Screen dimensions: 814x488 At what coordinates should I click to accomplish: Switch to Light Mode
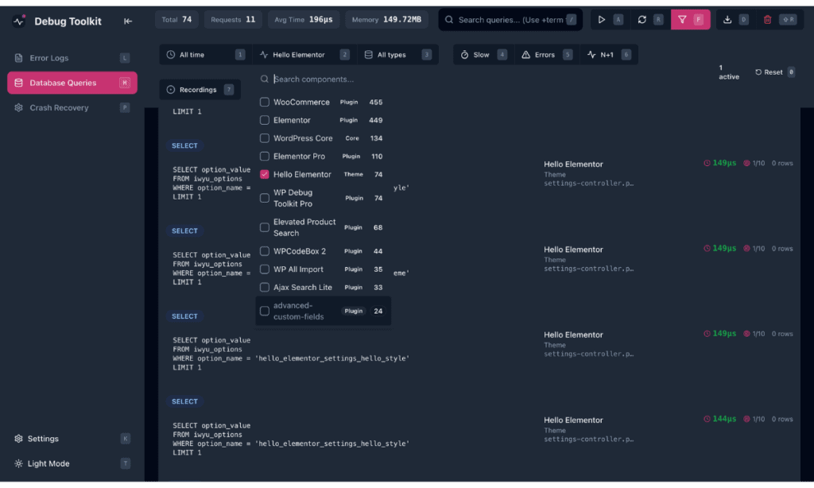point(72,463)
